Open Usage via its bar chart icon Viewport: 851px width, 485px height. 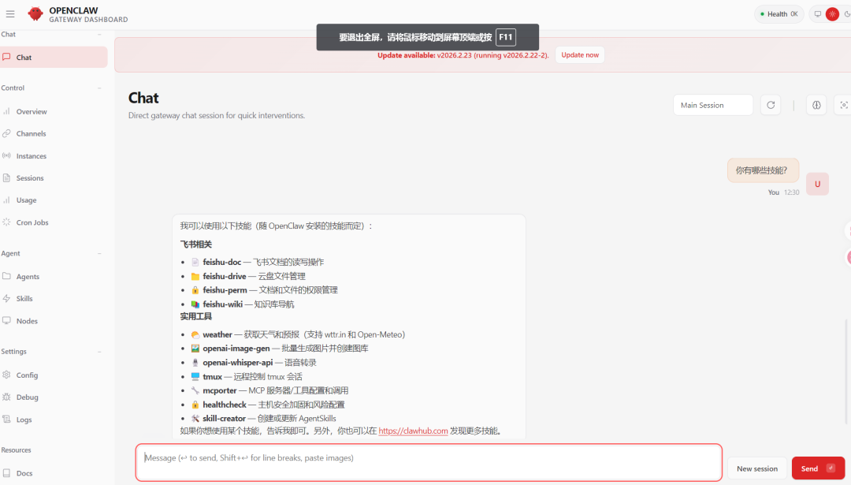[x=6, y=200]
